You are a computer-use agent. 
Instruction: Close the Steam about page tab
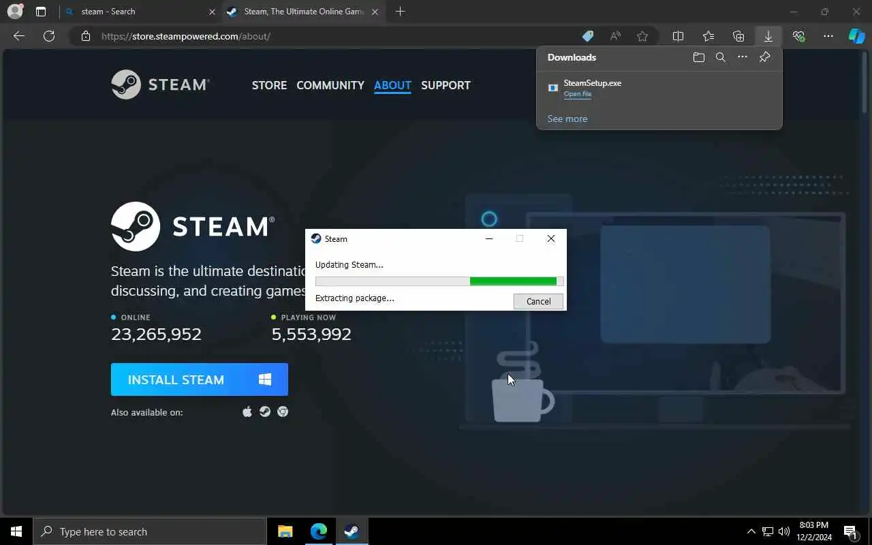[375, 12]
